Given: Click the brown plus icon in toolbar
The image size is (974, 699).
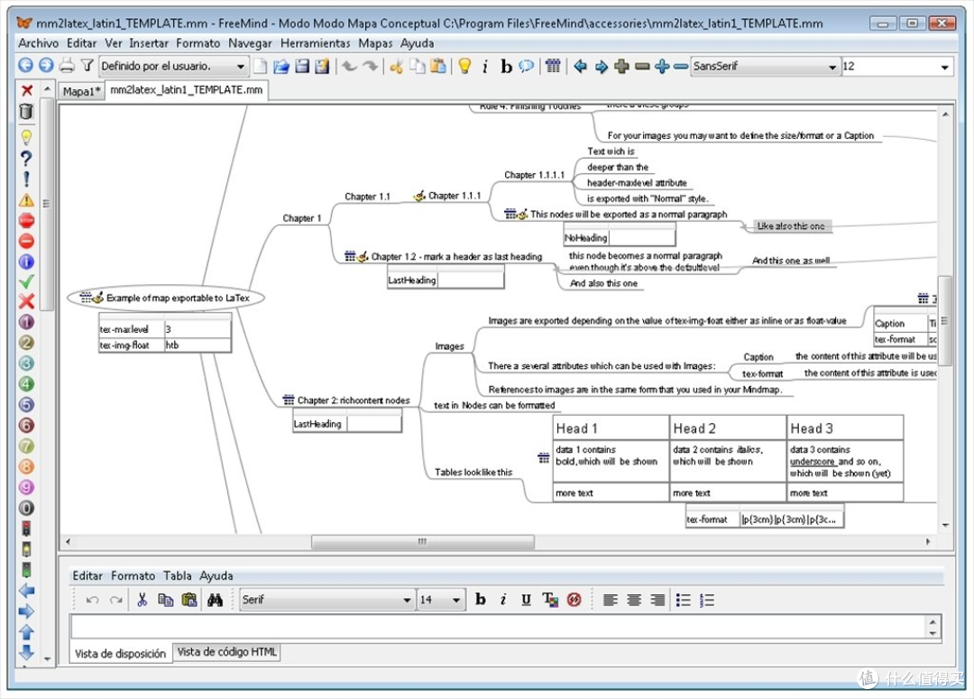Looking at the screenshot, I should click(621, 66).
